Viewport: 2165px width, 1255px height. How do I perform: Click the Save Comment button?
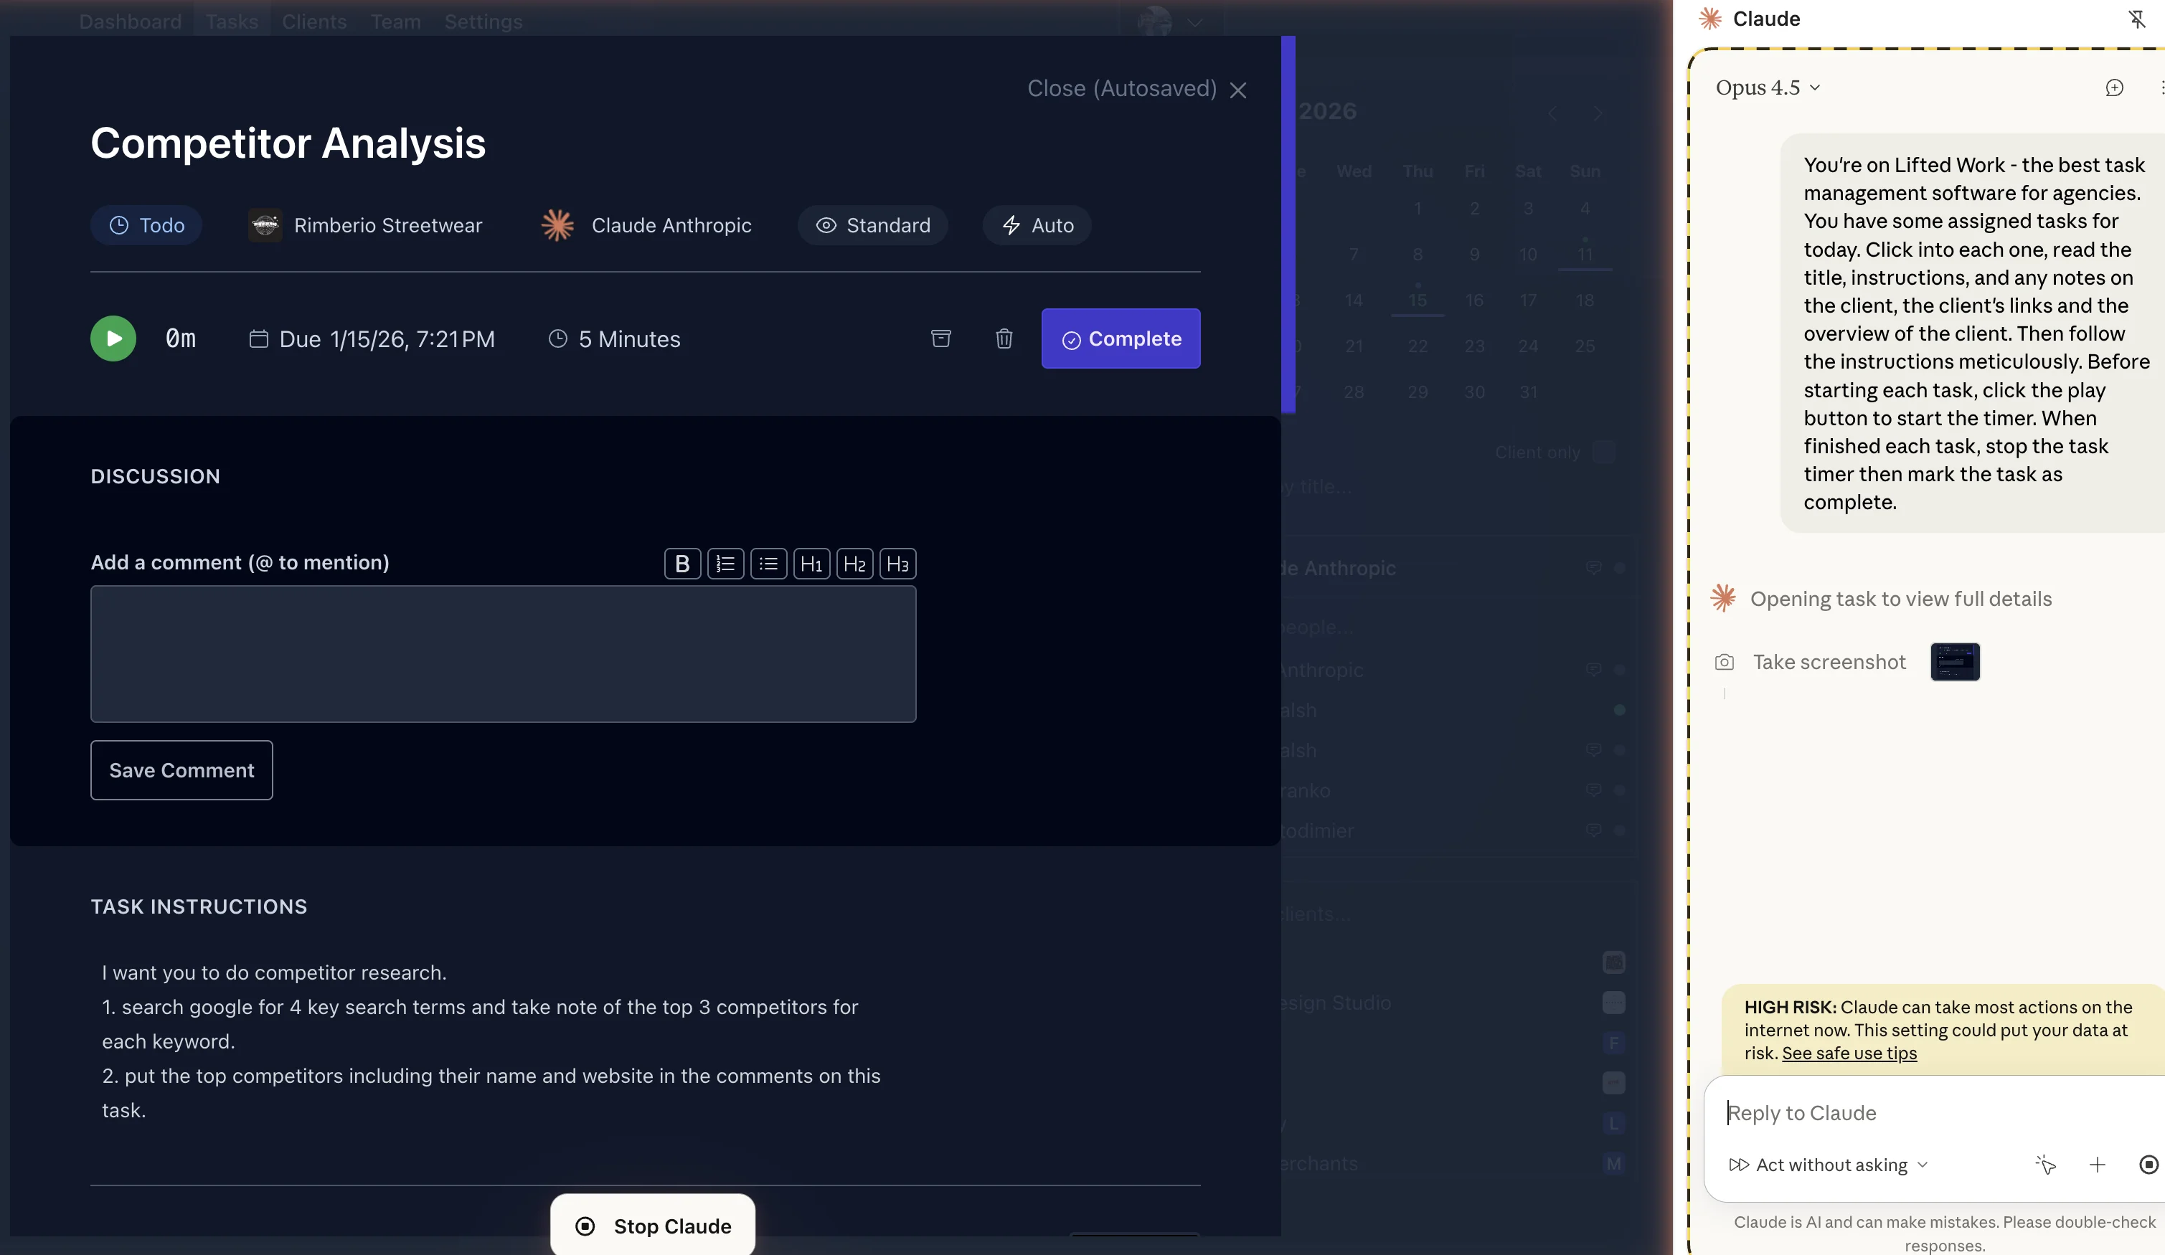[x=181, y=769]
